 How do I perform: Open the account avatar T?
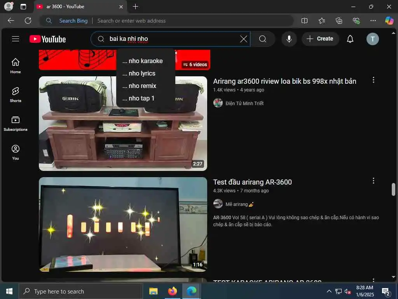coord(372,39)
